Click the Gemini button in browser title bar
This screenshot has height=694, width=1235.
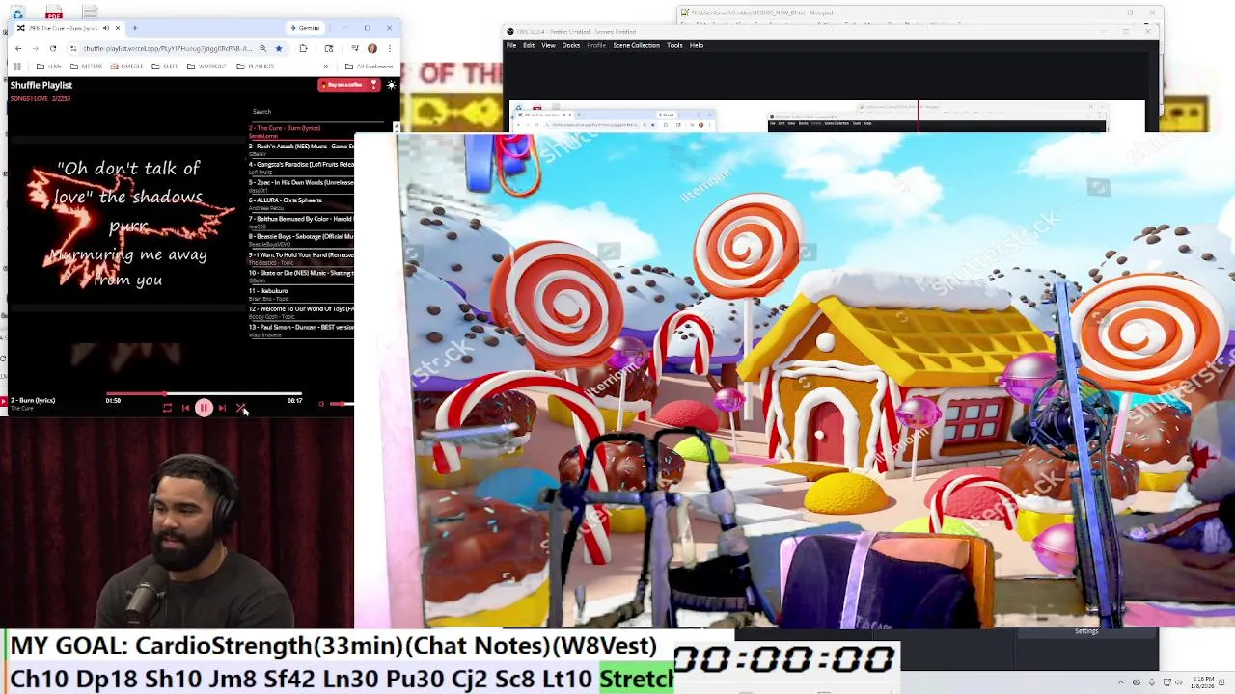click(306, 28)
